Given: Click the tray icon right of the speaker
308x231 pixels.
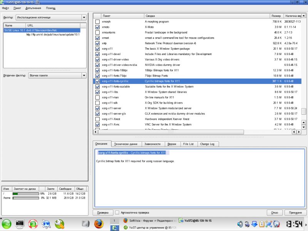Looking at the screenshot, I should [247, 224].
